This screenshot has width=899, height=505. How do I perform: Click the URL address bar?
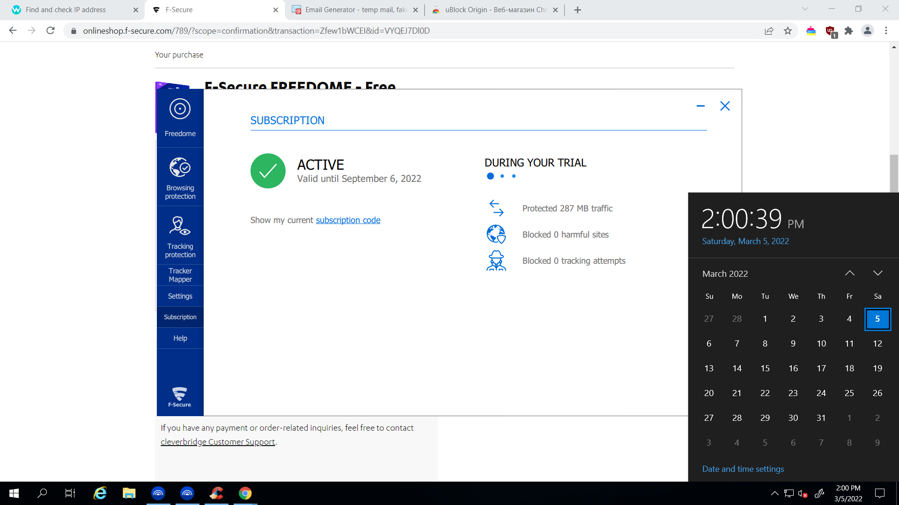[412, 31]
